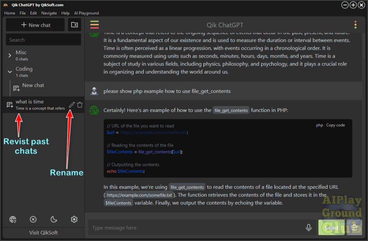This screenshot has width=368, height=241.
Task: Click the '0 chats' count under Misc
Action: pyautogui.click(x=22, y=59)
